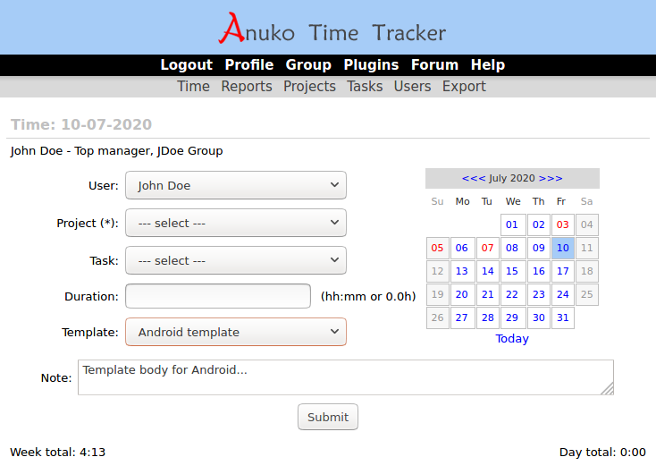The width and height of the screenshot is (656, 474).
Task: Click the Day total: 0:00 text
Action: [602, 453]
